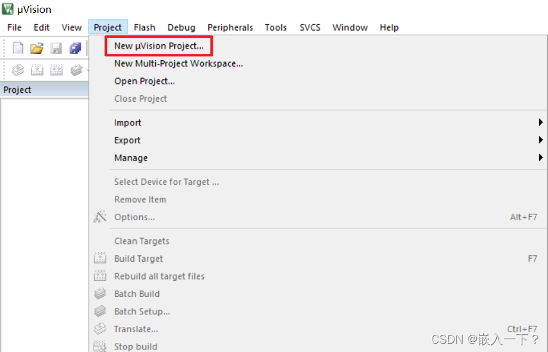Viewport: 548px width, 352px height.
Task: Click the Build Target menu icon
Action: click(x=100, y=258)
